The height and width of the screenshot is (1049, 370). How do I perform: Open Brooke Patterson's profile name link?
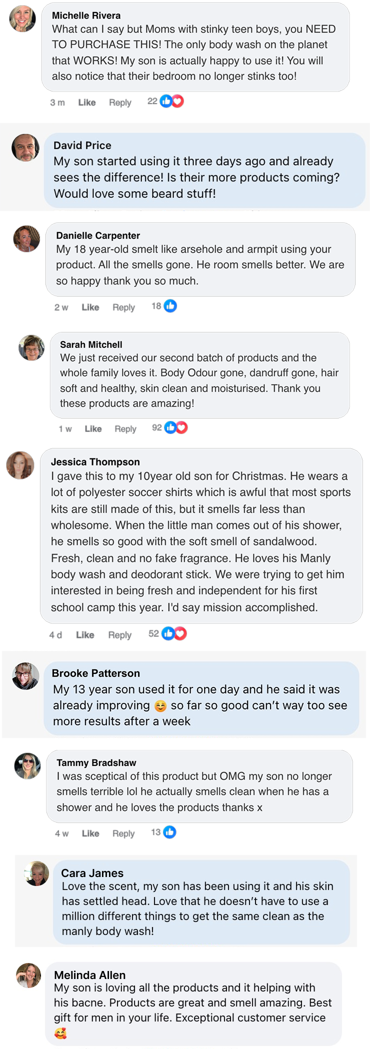click(x=96, y=673)
